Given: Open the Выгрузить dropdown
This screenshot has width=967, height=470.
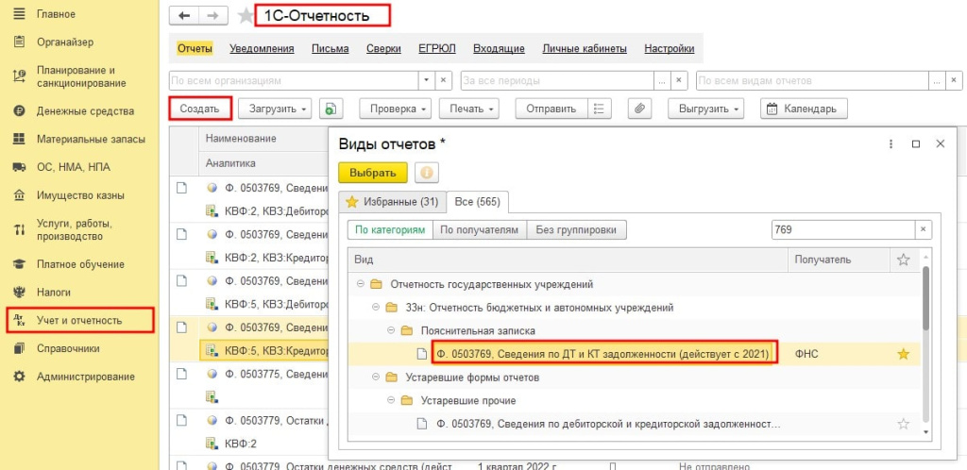Looking at the screenshot, I should click(706, 109).
